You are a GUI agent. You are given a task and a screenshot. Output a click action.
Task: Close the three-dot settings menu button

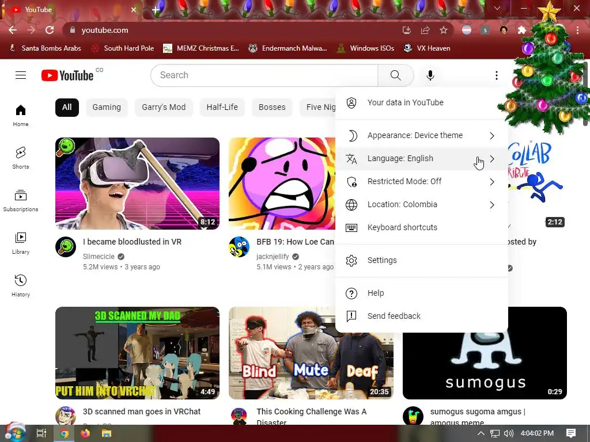[x=496, y=75]
